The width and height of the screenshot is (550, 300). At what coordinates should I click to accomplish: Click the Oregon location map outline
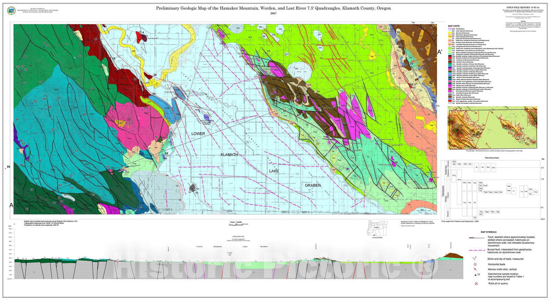(x=377, y=228)
